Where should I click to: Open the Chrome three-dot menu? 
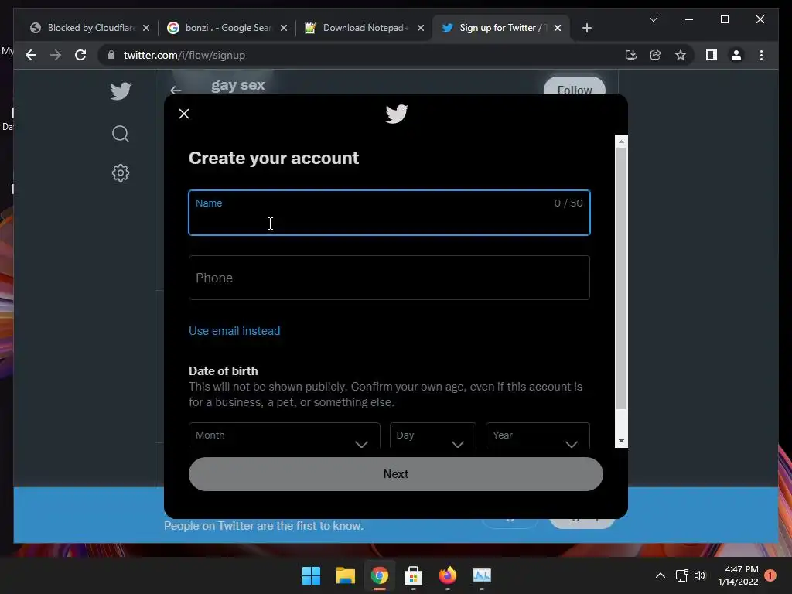761,55
